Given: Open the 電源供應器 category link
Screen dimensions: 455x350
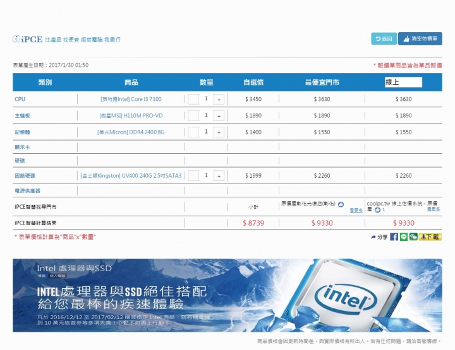Looking at the screenshot, I should click(x=28, y=191).
